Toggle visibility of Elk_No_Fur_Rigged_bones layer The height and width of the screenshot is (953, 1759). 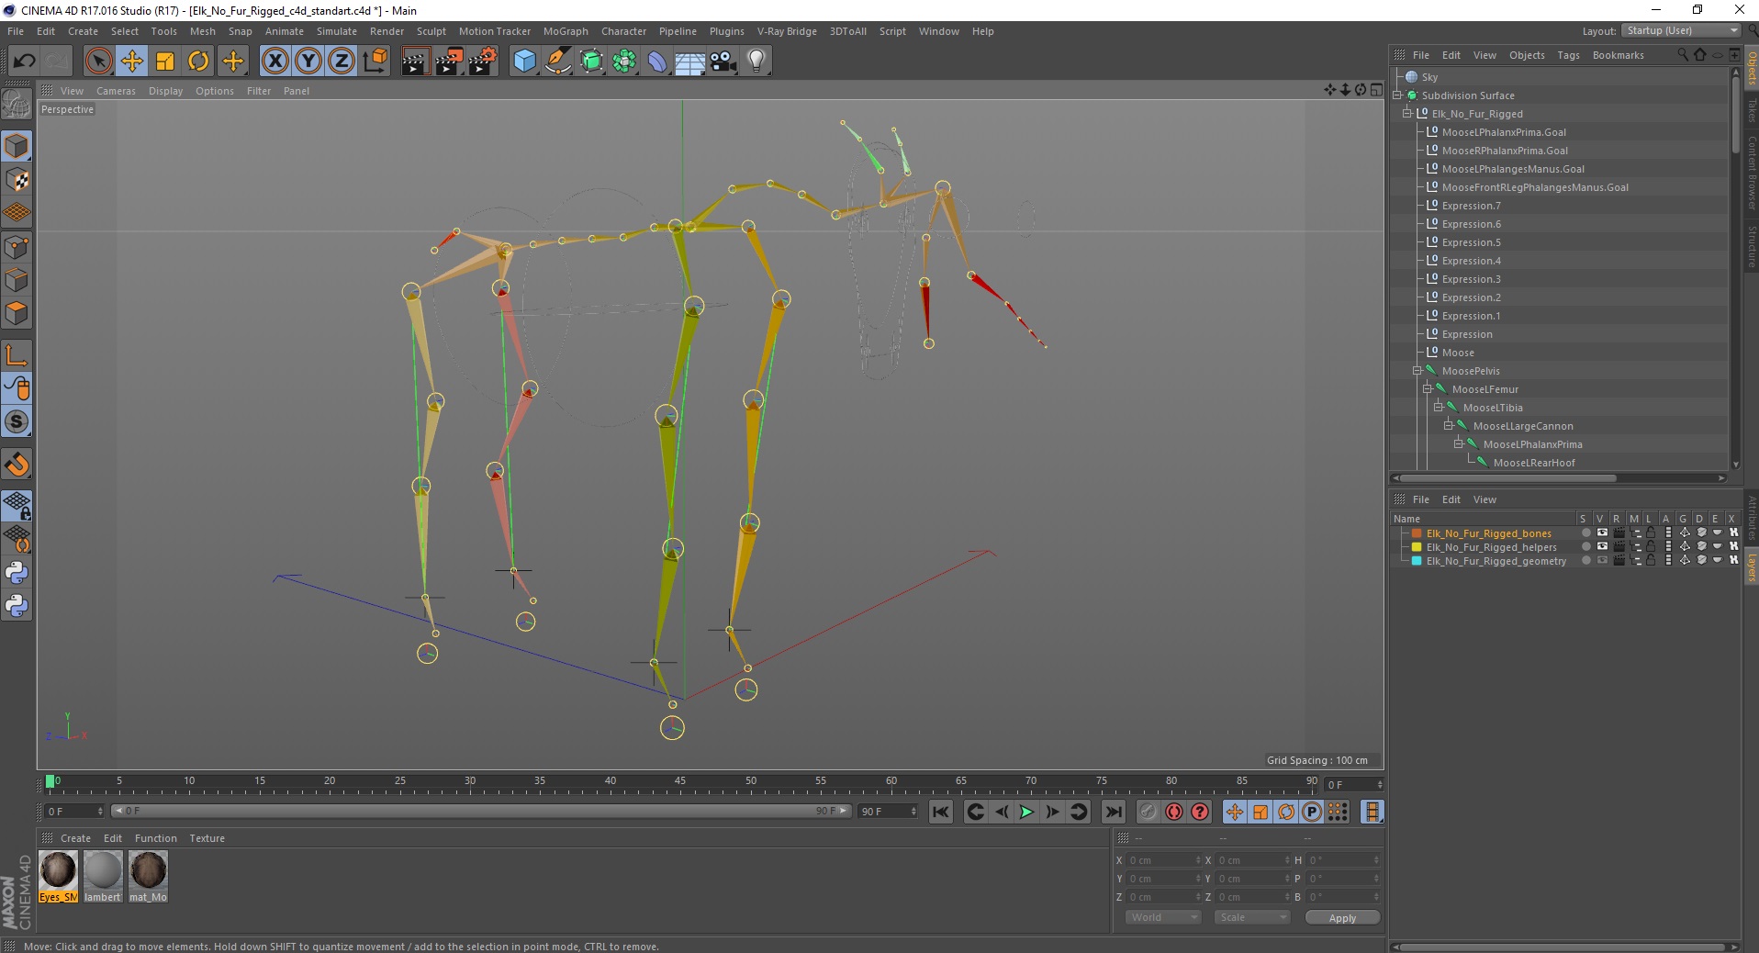[x=1602, y=533]
